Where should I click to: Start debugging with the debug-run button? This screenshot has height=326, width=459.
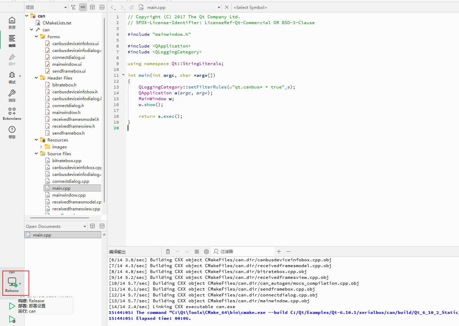click(x=12, y=319)
